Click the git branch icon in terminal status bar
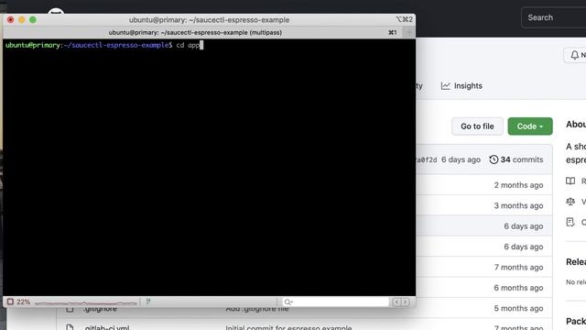 coord(148,302)
